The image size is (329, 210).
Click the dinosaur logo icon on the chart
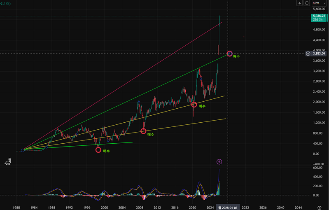(8, 161)
